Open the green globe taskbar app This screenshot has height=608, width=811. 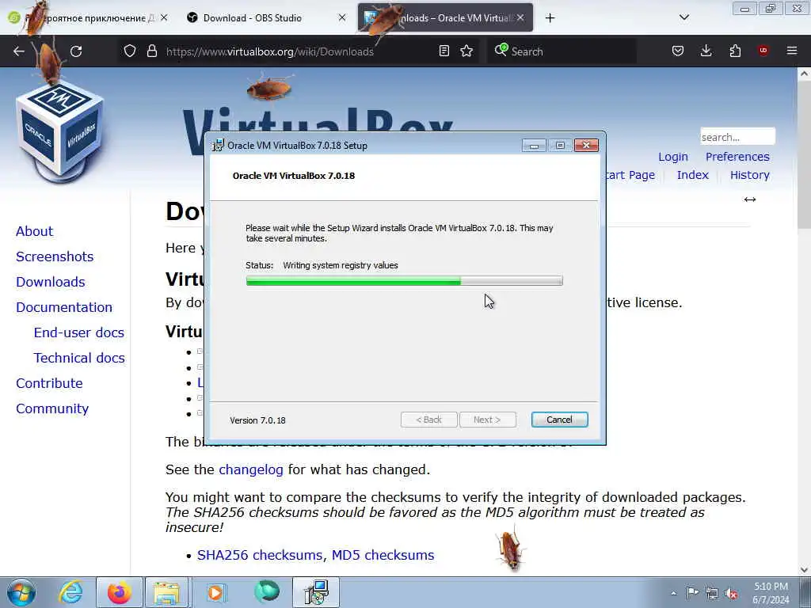[266, 592]
